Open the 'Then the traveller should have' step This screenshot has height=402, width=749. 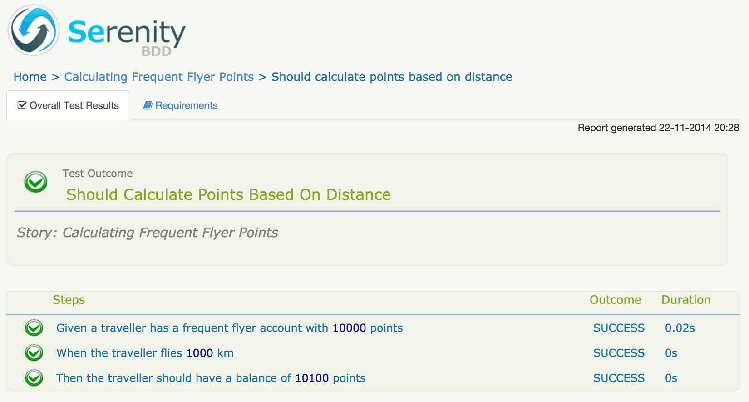pyautogui.click(x=211, y=378)
